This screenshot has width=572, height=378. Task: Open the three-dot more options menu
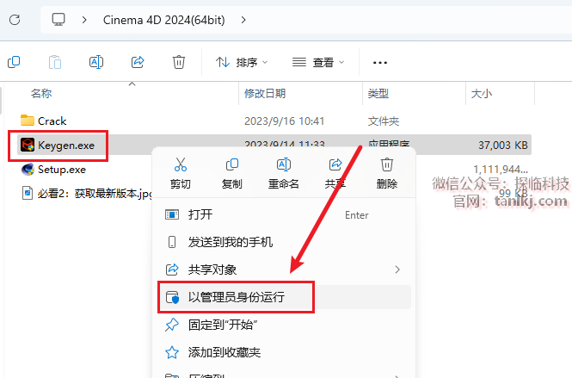(x=379, y=62)
